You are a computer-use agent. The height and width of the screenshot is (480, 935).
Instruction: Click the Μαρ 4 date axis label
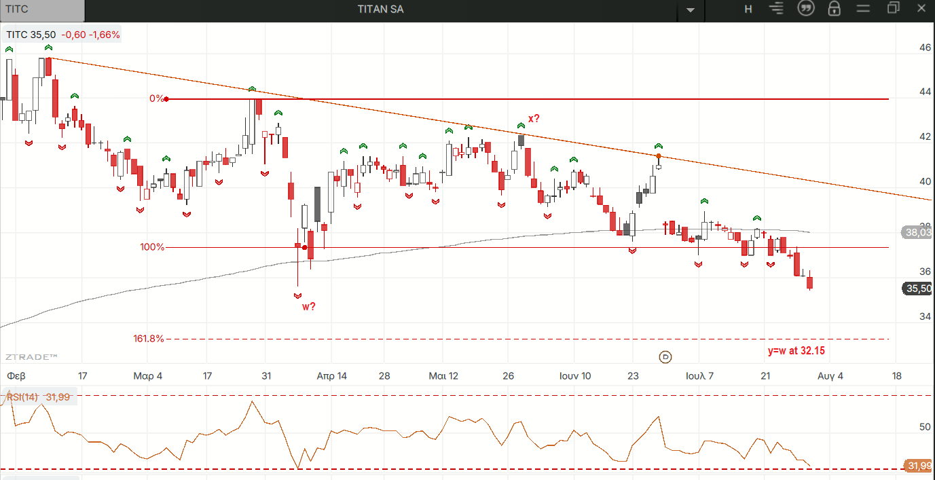(148, 375)
